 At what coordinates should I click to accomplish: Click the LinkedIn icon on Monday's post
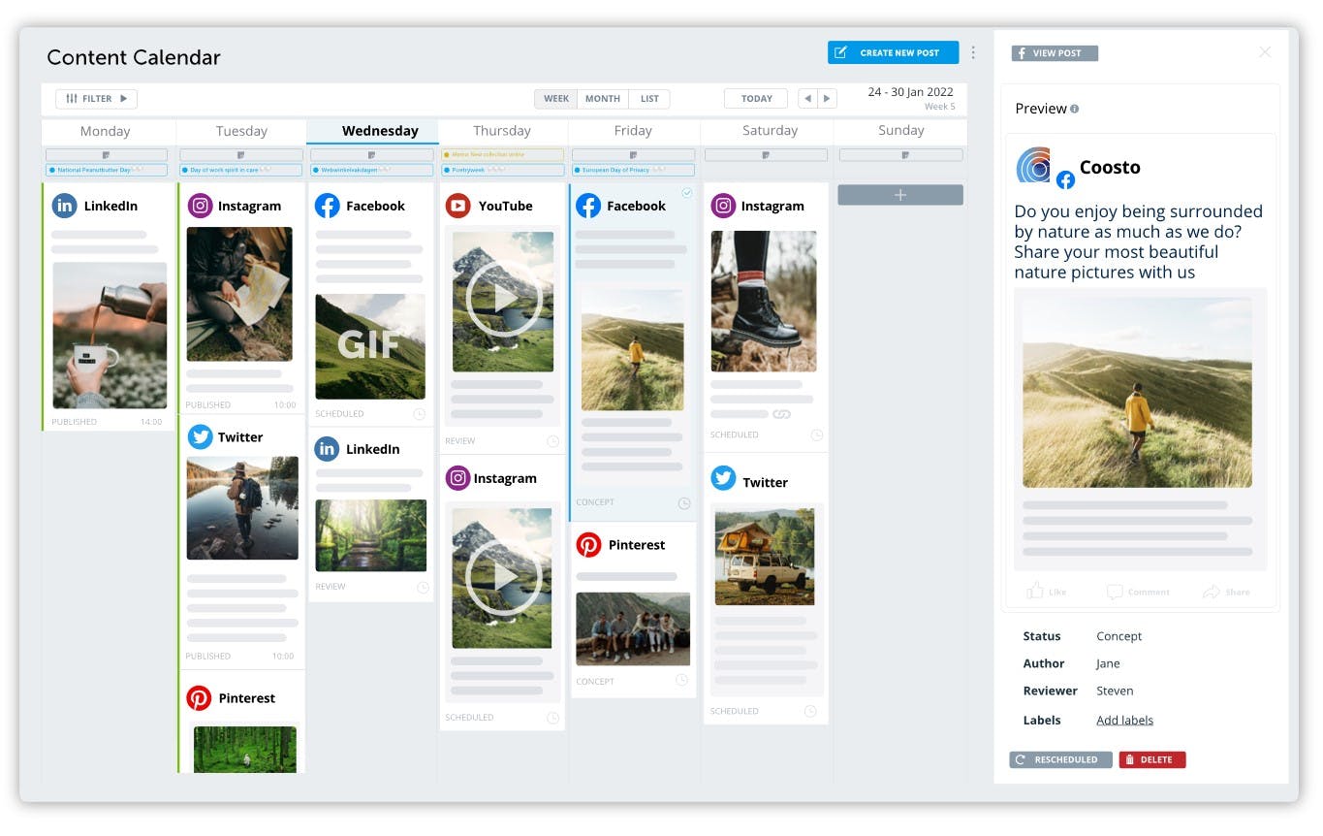[x=65, y=206]
